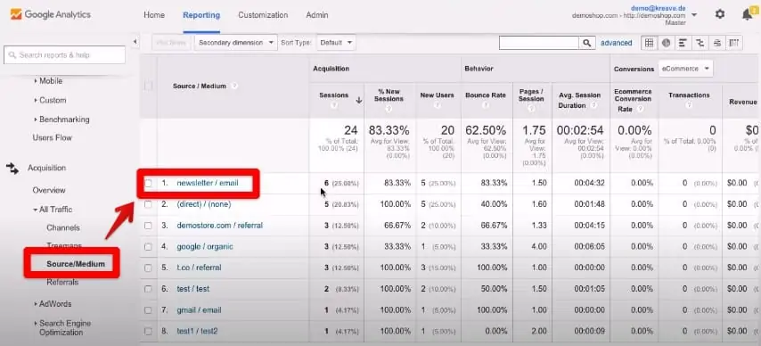Open the demo@kreave.de account selector

(x=634, y=15)
